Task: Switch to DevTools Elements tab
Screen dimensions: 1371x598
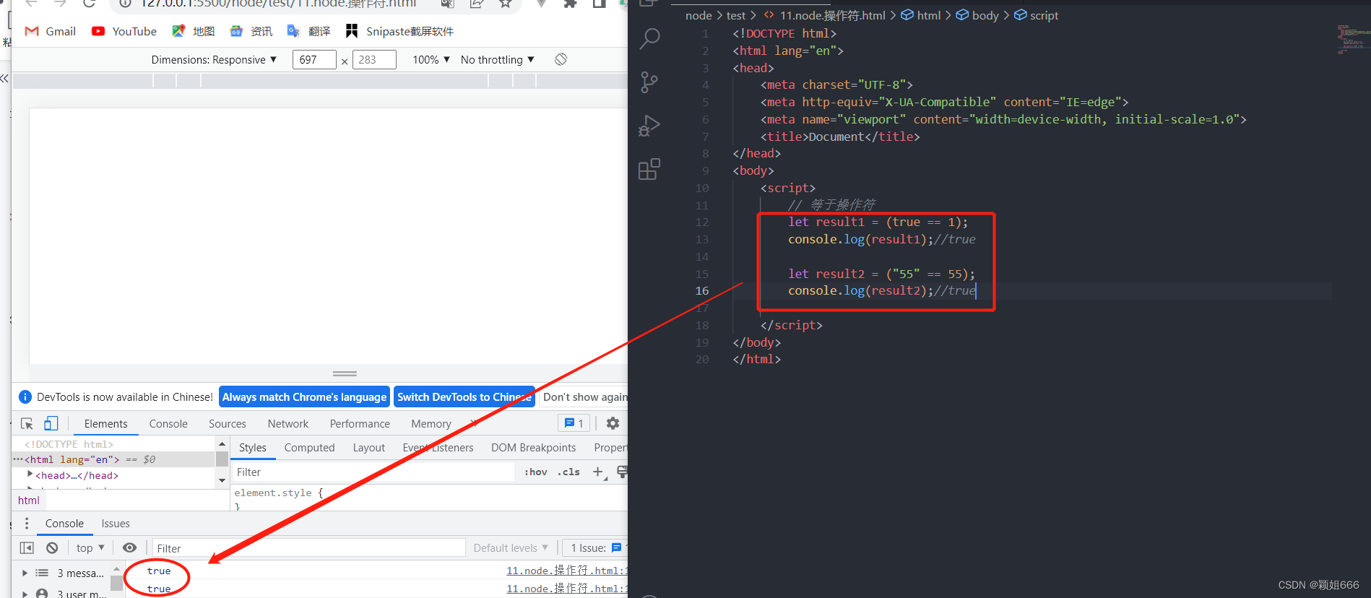Action: (x=105, y=424)
